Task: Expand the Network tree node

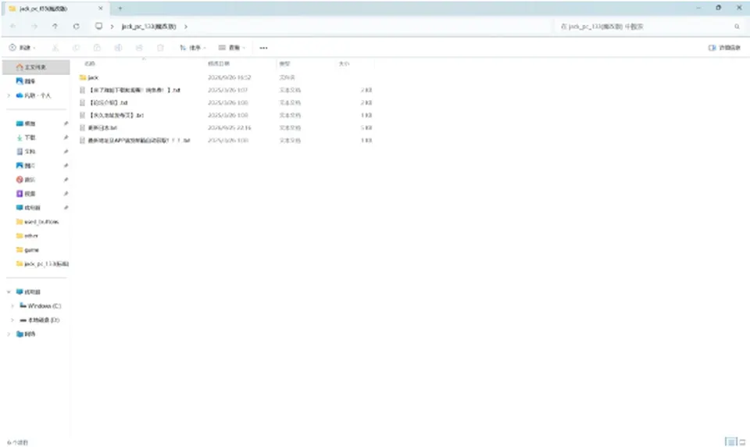Action: tap(9, 334)
